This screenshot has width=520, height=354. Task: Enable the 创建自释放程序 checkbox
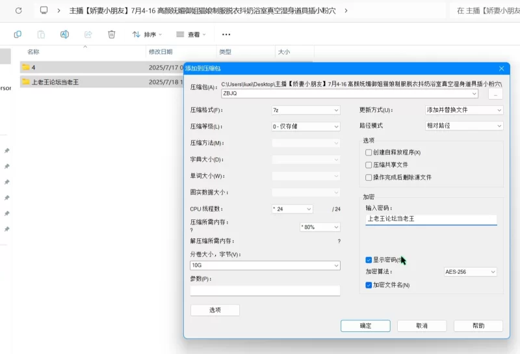tap(369, 152)
